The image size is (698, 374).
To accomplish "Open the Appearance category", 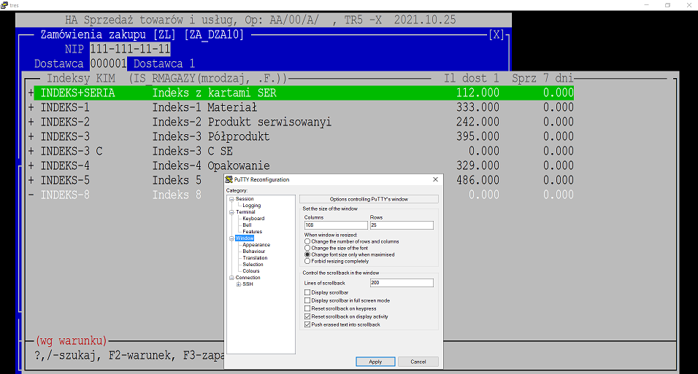I will (x=256, y=244).
